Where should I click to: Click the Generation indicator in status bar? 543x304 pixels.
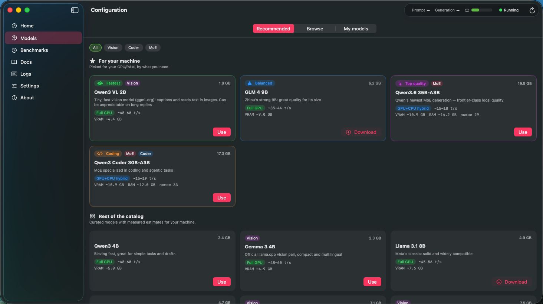(447, 10)
